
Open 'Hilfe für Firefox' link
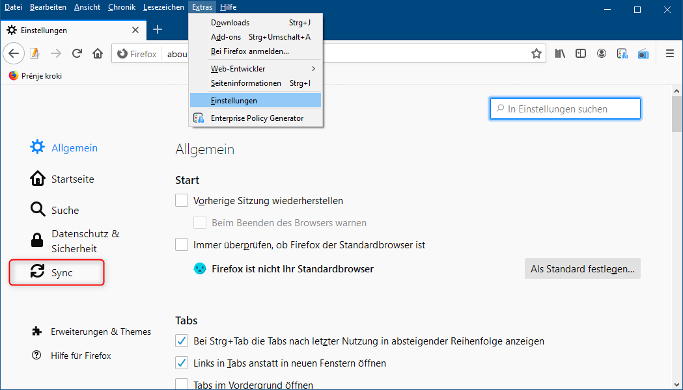(x=81, y=356)
